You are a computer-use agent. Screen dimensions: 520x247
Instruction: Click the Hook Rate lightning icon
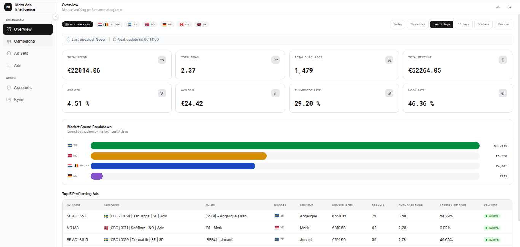coord(503,93)
